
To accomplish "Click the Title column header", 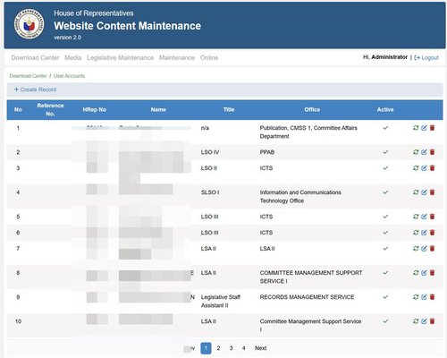I will click(229, 110).
